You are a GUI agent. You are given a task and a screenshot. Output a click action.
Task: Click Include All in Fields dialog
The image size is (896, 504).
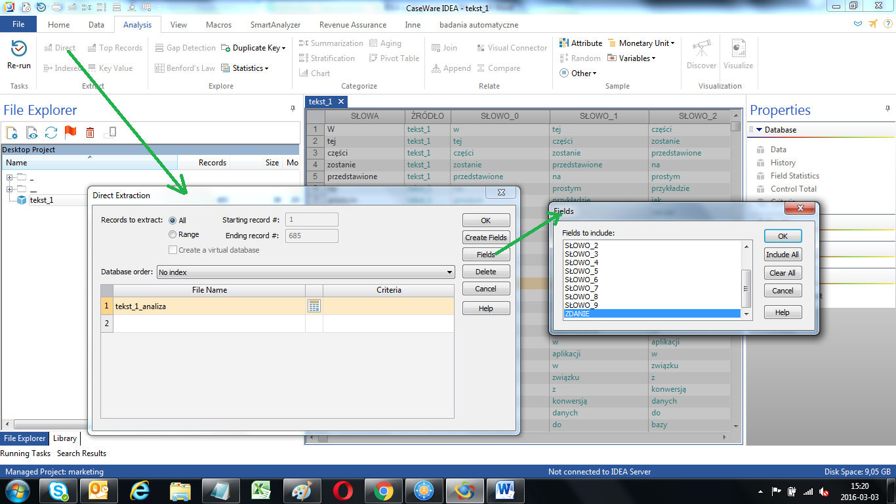pos(783,255)
